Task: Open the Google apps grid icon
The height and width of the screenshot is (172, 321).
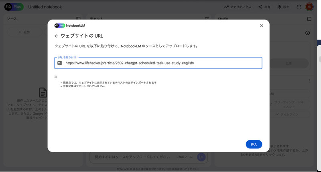Action: coord(299,7)
